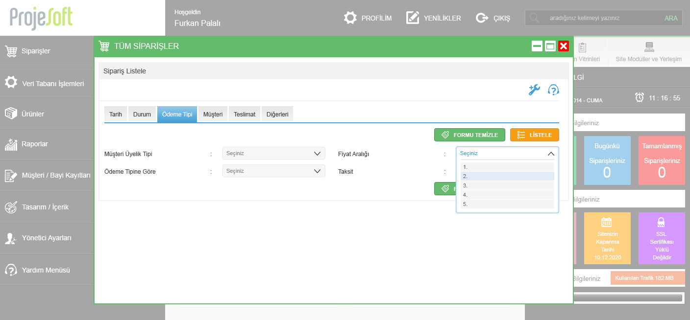Expand the Müşteri Üyelik Tipi dropdown

[273, 154]
